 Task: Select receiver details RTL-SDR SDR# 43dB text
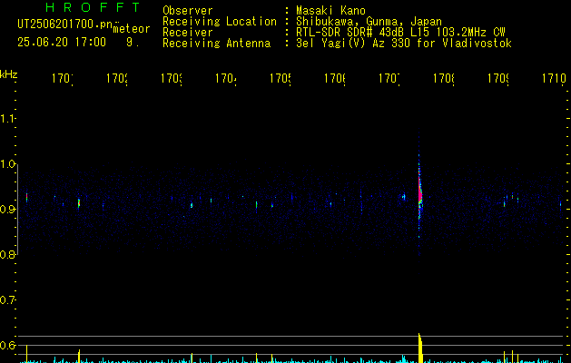click(351, 33)
